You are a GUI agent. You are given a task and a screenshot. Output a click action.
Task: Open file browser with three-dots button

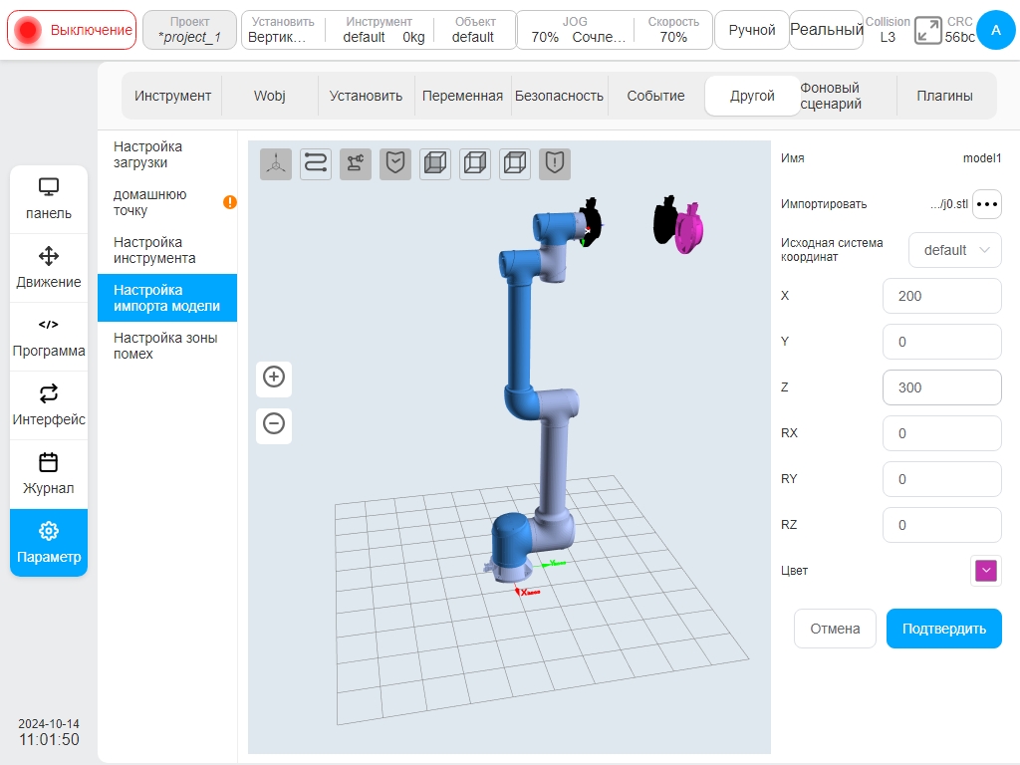tap(987, 204)
